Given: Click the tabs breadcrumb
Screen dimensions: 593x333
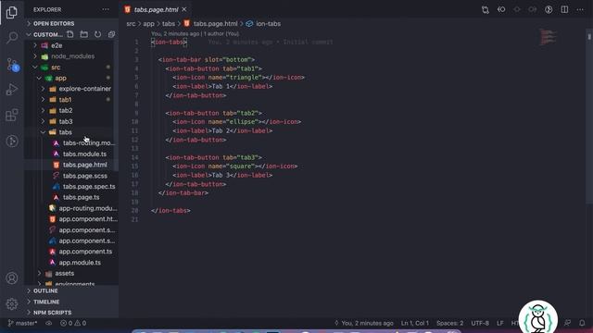Looking at the screenshot, I should (x=169, y=24).
